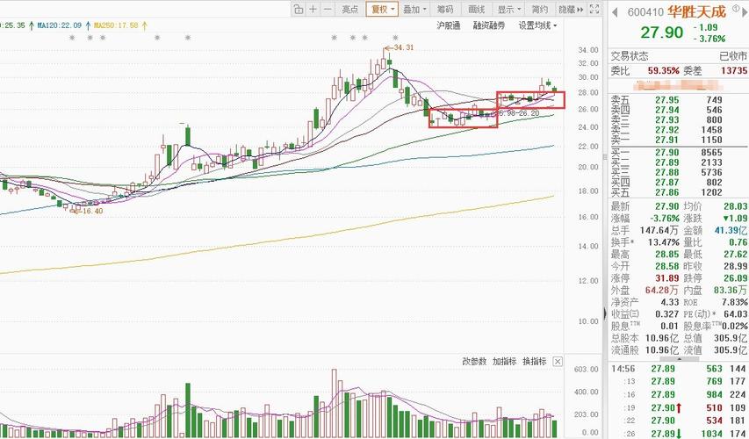The image size is (749, 439).
Task: Click the lock icon in chart toolbar
Action: [x=298, y=9]
